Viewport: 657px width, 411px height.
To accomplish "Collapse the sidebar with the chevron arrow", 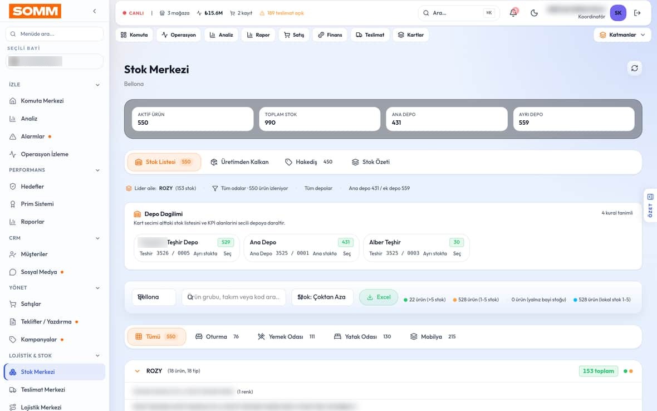I will point(95,11).
